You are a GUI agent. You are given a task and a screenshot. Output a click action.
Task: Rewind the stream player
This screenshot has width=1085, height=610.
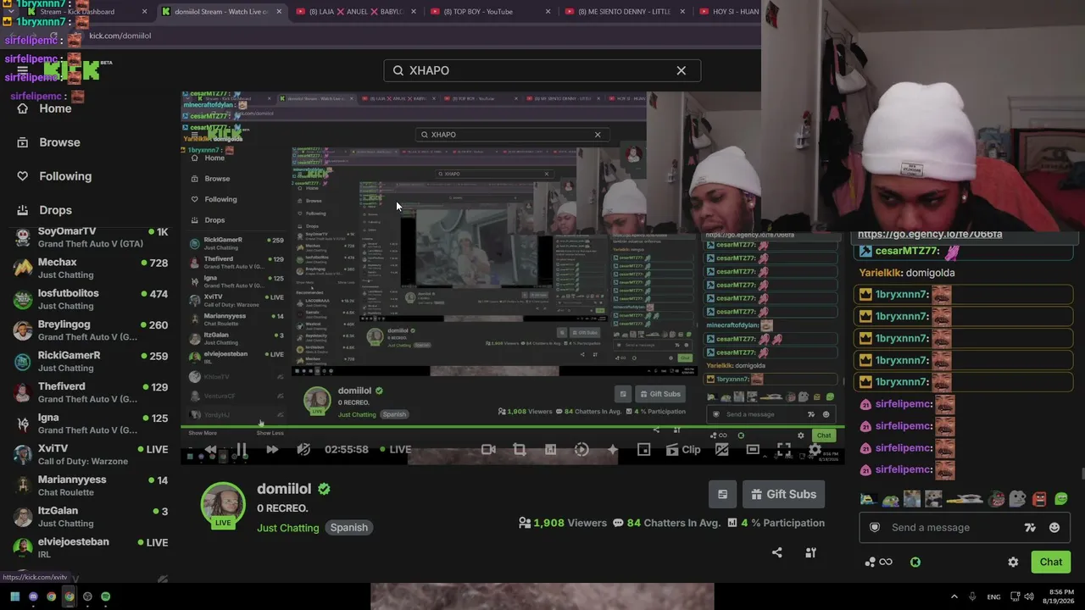(210, 450)
